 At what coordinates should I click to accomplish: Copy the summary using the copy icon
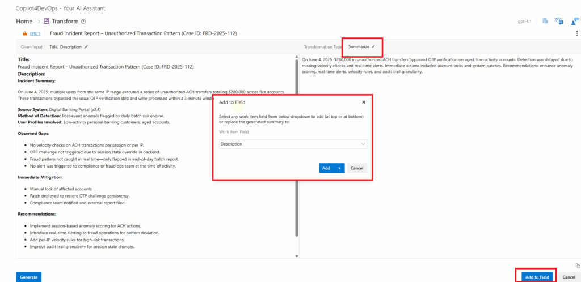click(x=577, y=265)
